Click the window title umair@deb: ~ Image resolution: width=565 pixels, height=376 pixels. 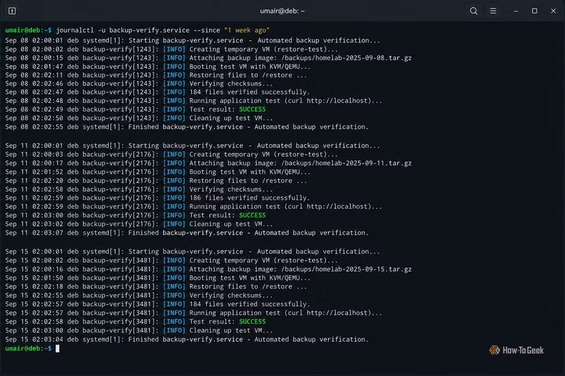tap(282, 11)
